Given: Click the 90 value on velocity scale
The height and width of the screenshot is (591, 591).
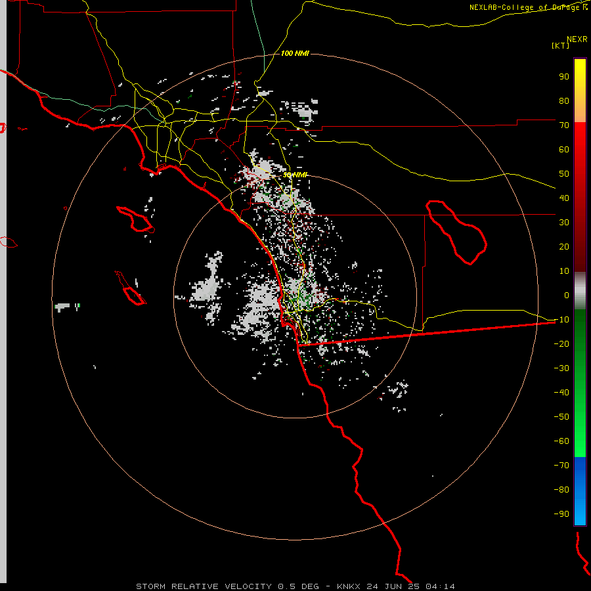Looking at the screenshot, I should coord(564,77).
